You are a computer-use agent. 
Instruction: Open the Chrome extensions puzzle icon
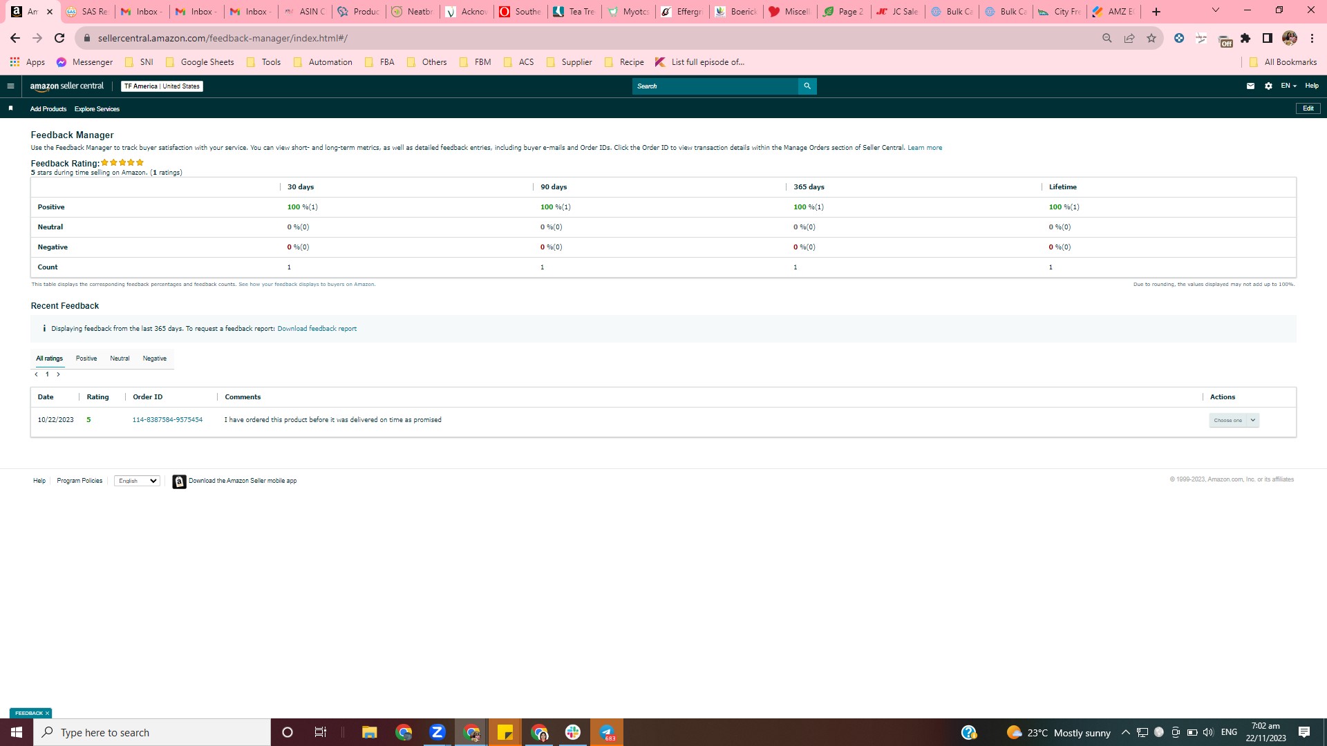coord(1245,38)
